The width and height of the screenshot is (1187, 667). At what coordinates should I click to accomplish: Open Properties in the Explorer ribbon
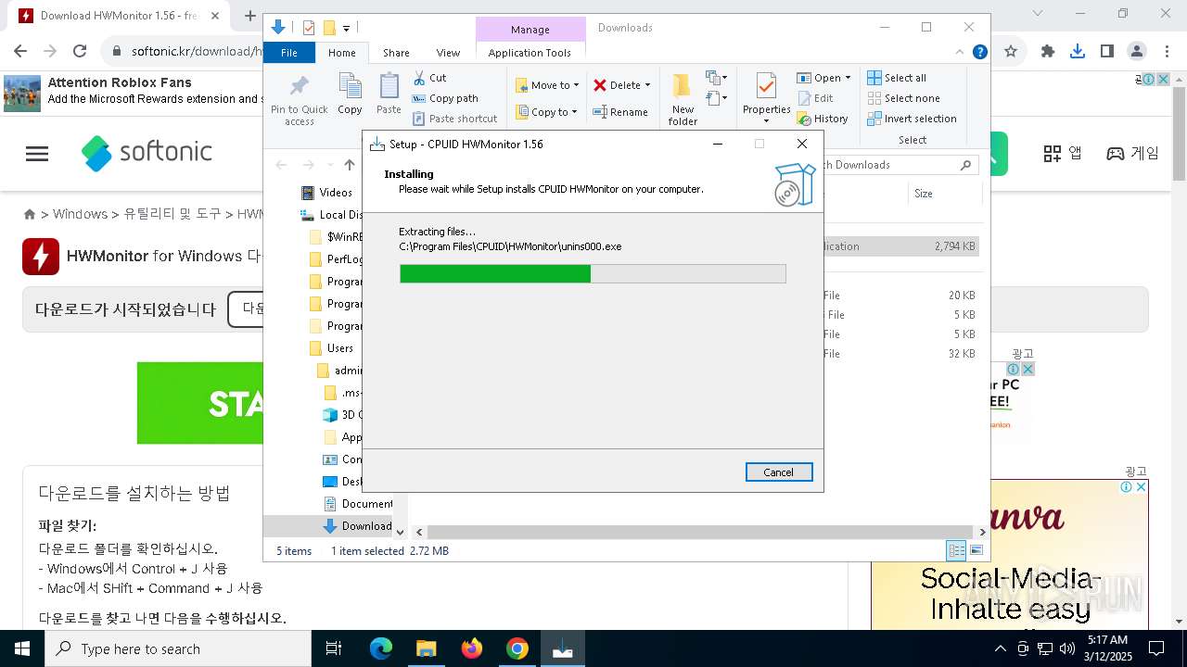click(x=766, y=98)
